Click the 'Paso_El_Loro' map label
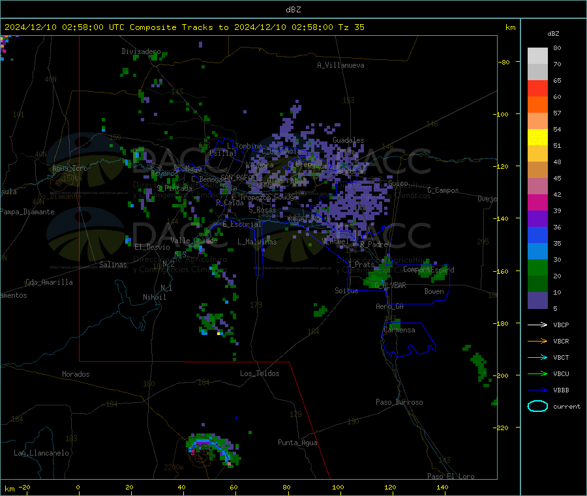The image size is (587, 496). click(x=451, y=476)
